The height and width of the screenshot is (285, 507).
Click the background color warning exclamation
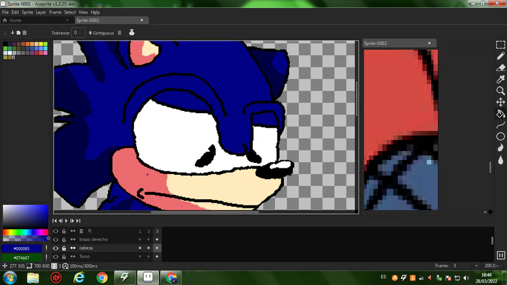pyautogui.click(x=46, y=257)
